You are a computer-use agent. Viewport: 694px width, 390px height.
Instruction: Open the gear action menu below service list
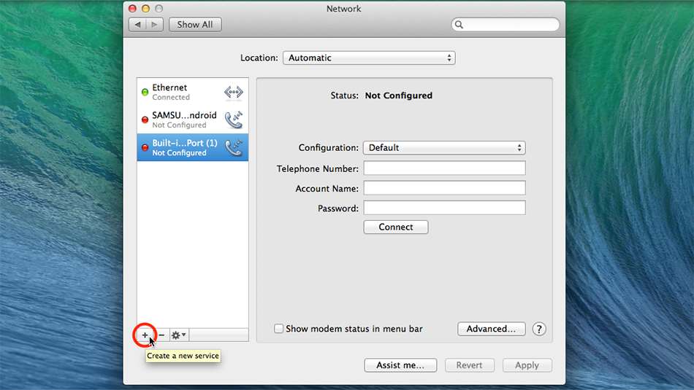178,335
